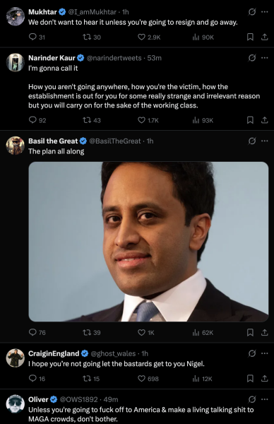
Task: Reply to CraiginEngland's tweet
Action: [32, 378]
